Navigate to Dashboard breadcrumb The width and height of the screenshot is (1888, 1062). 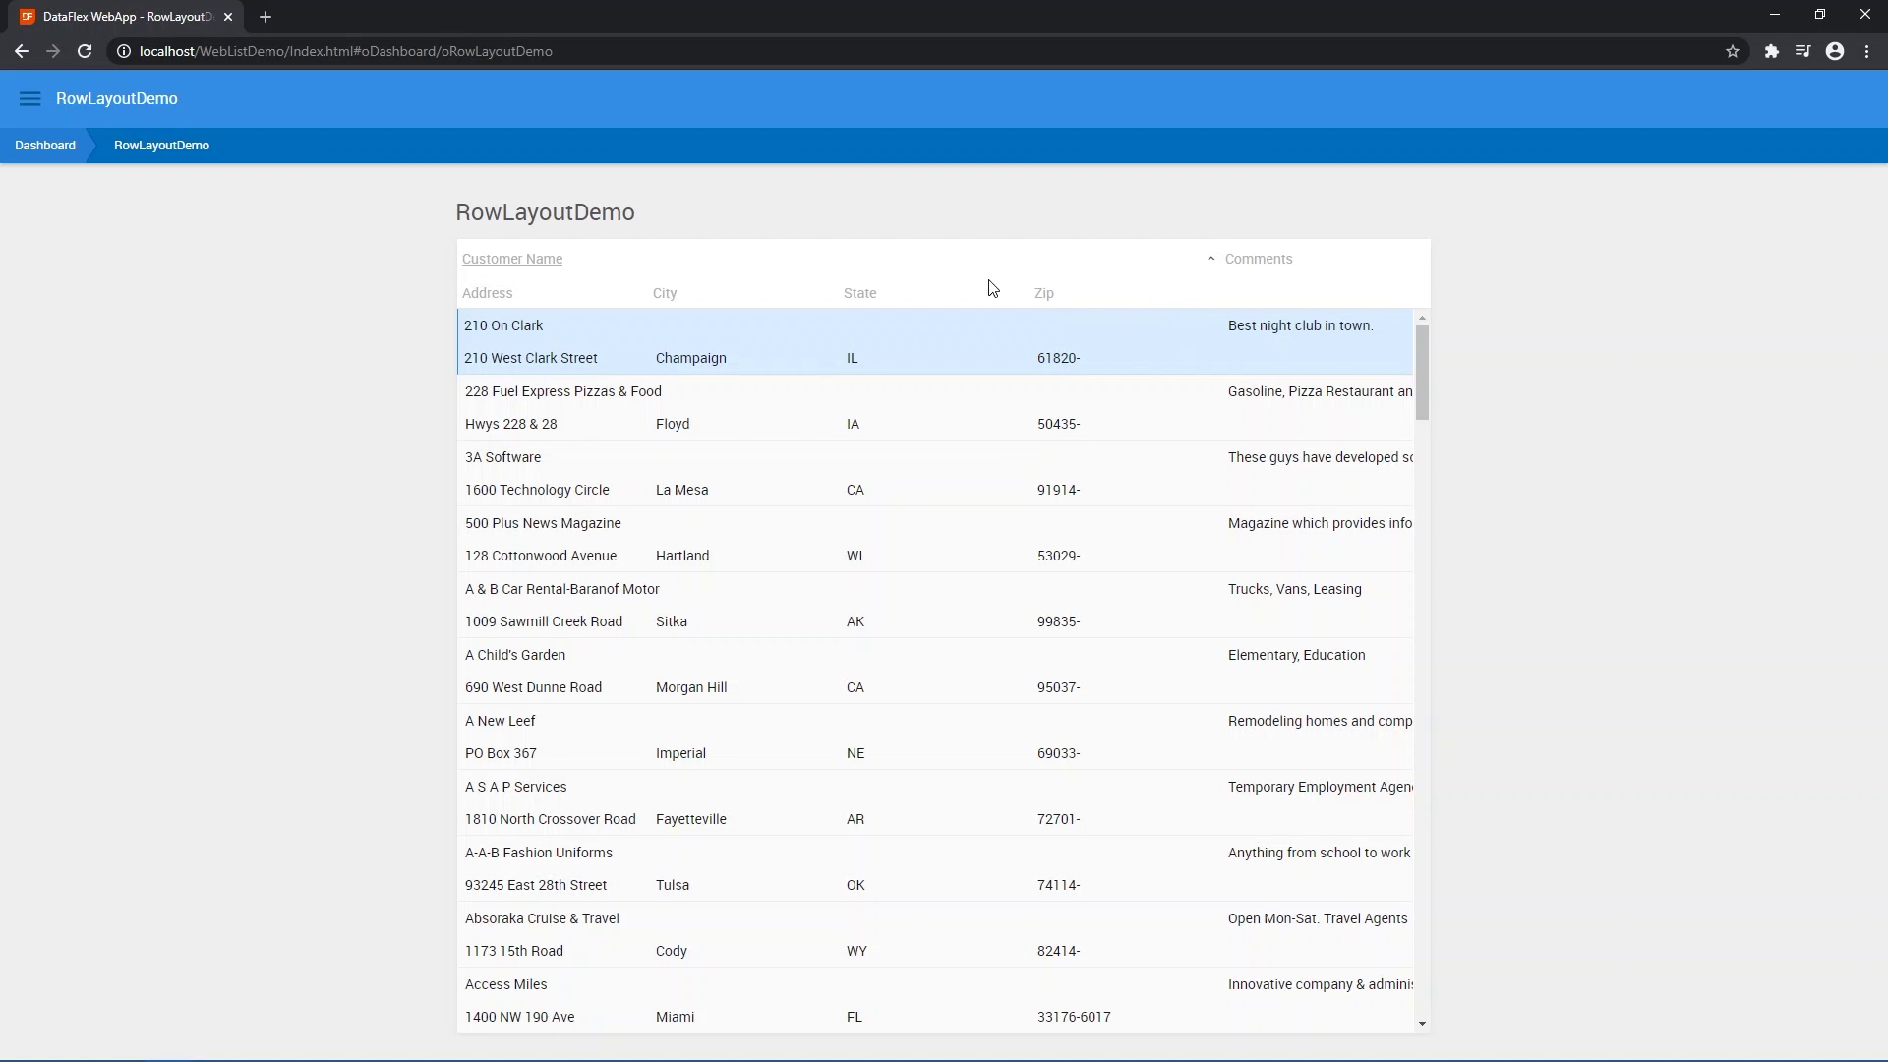[45, 146]
